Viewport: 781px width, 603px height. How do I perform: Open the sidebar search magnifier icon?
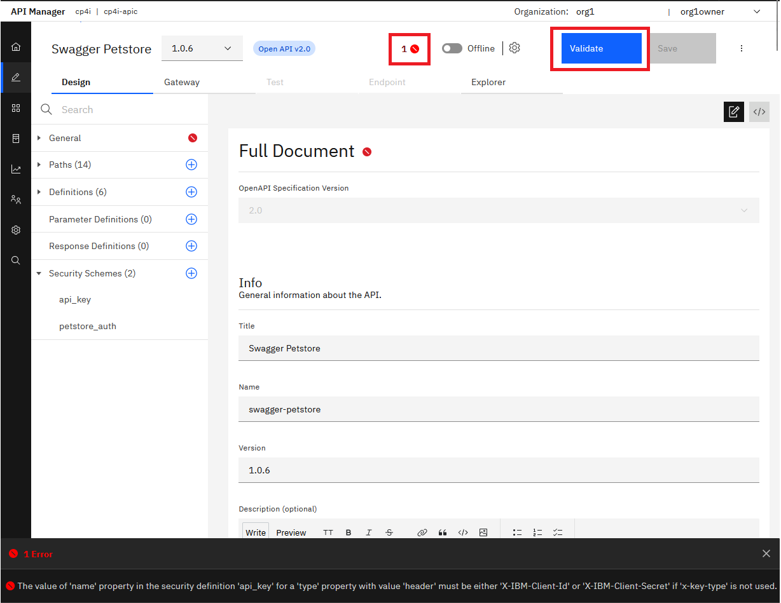point(16,261)
